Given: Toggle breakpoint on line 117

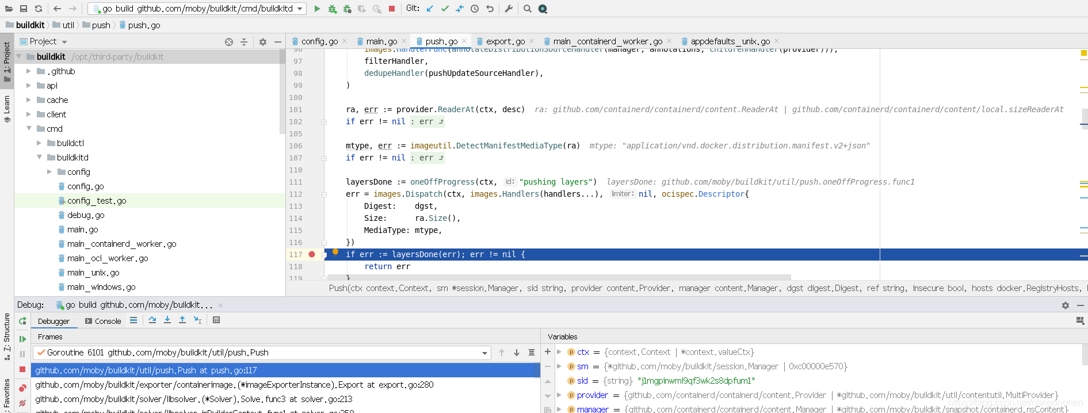Looking at the screenshot, I should (312, 254).
